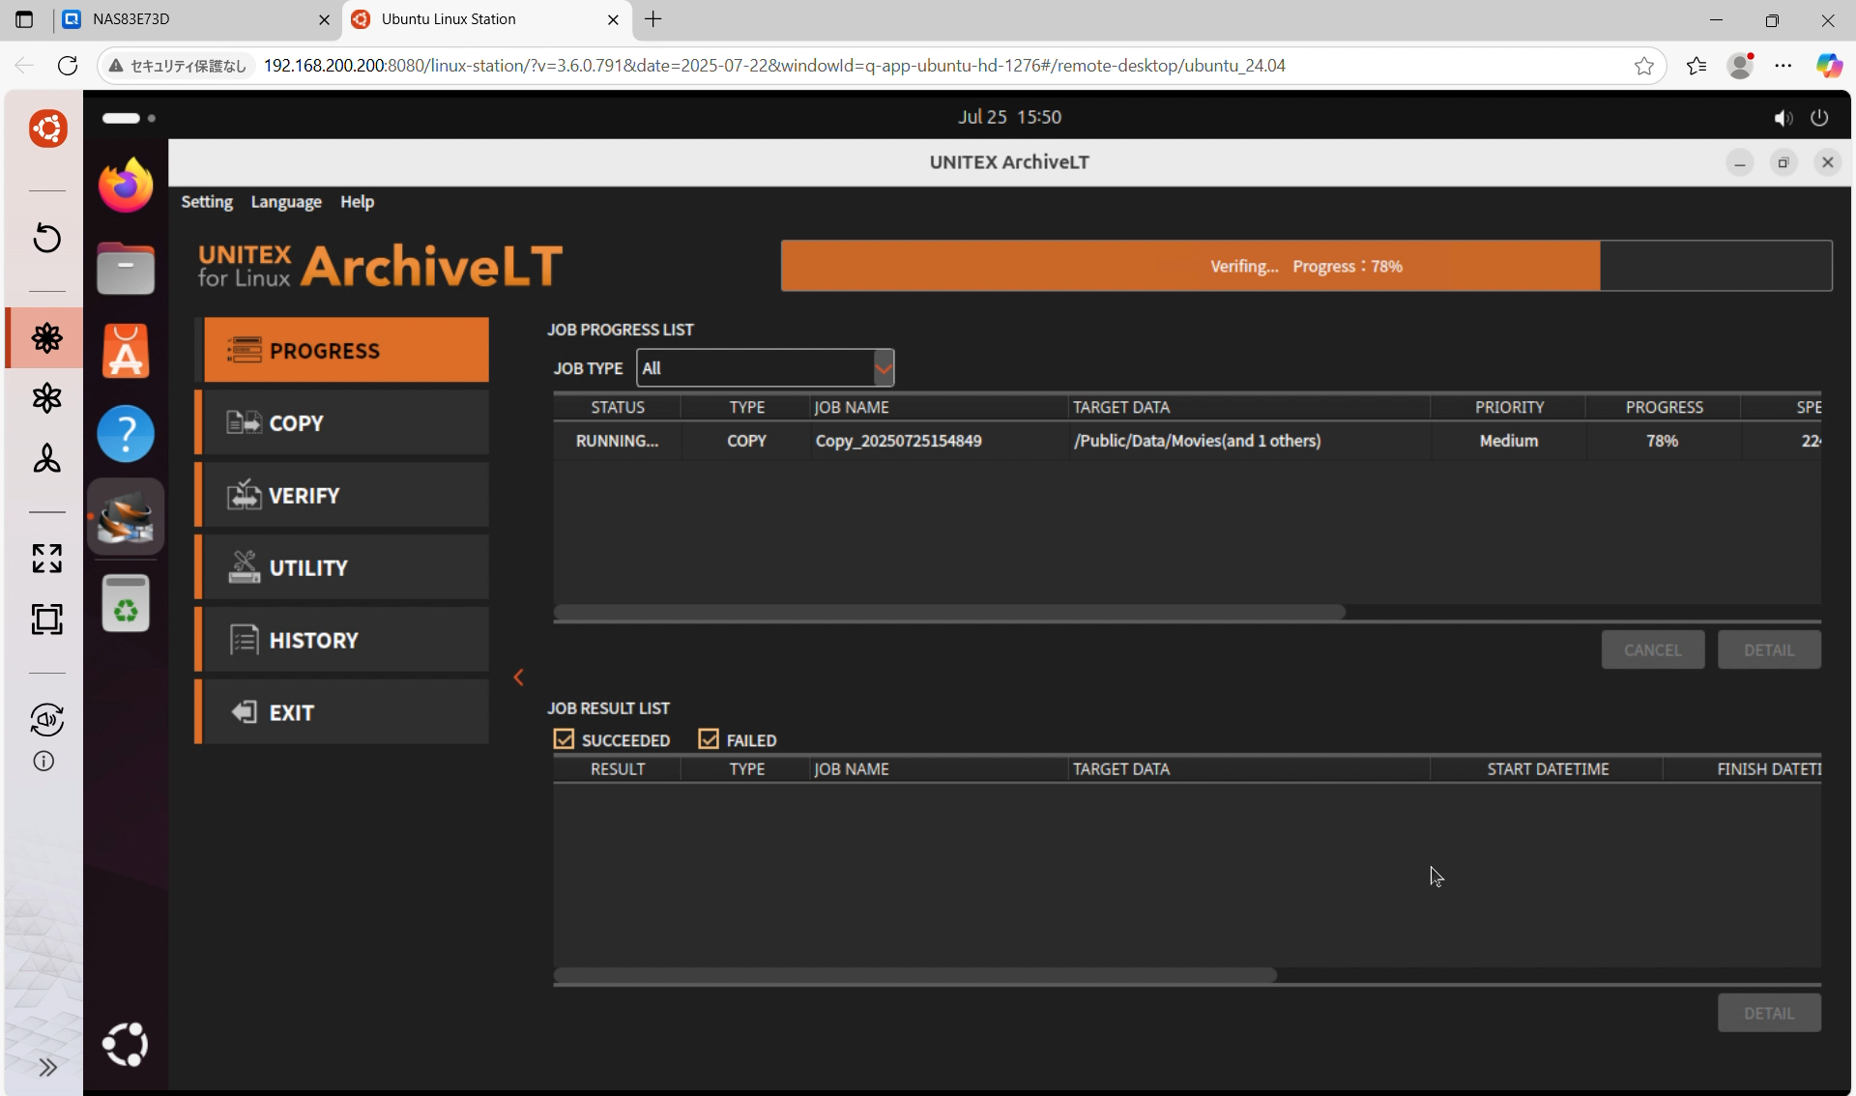Toggle the SUCCEEDED checkbox
This screenshot has height=1096, width=1856.
pos(565,739)
